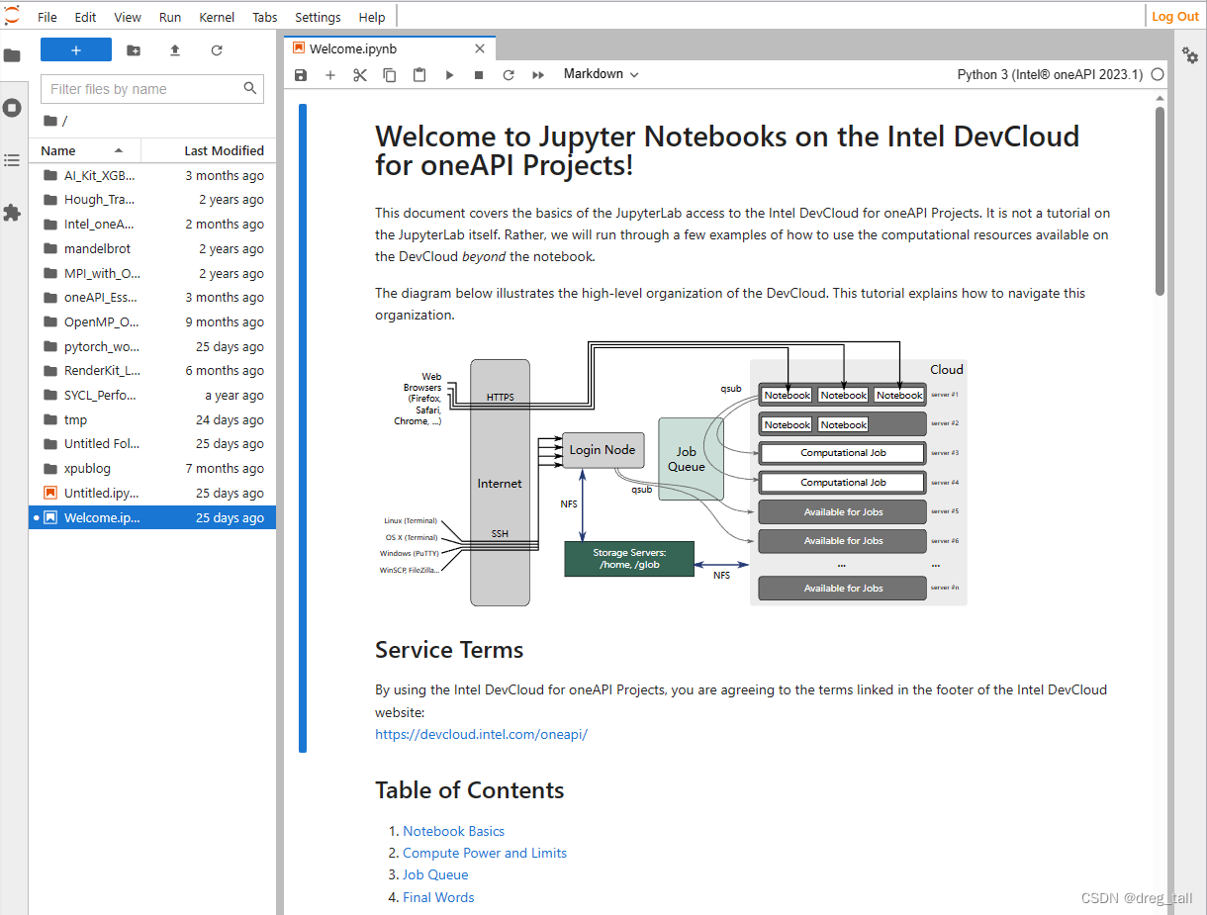Open the Table of Contents sidebar tab

pyautogui.click(x=12, y=160)
